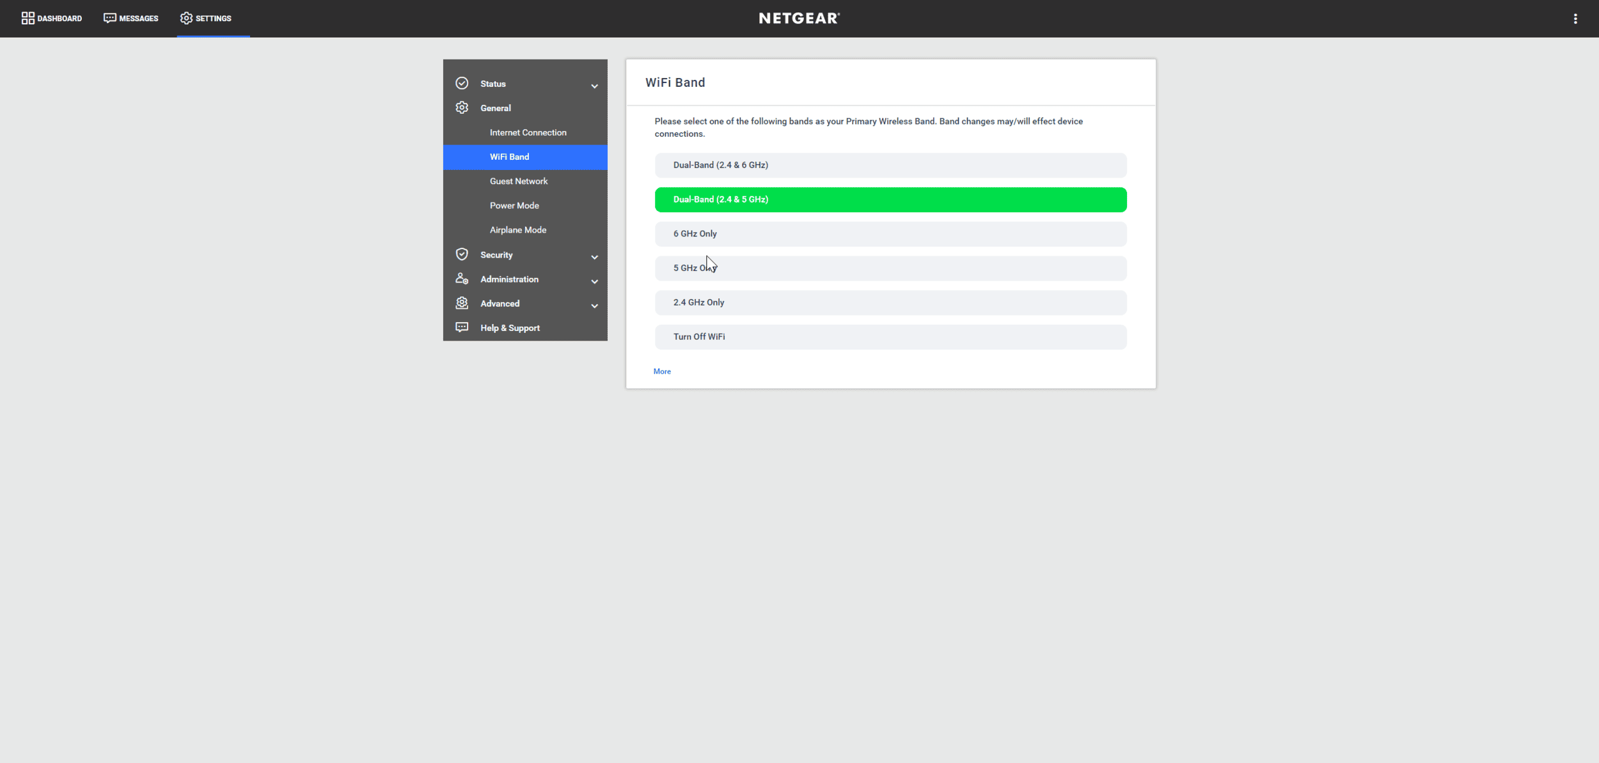Click the Security shield icon in sidebar

(462, 254)
